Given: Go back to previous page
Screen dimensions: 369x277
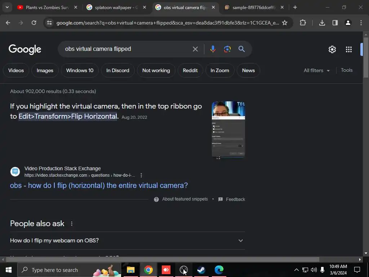Looking at the screenshot, I should [8, 23].
